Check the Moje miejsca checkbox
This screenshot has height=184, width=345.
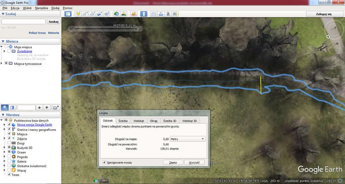click(6, 47)
